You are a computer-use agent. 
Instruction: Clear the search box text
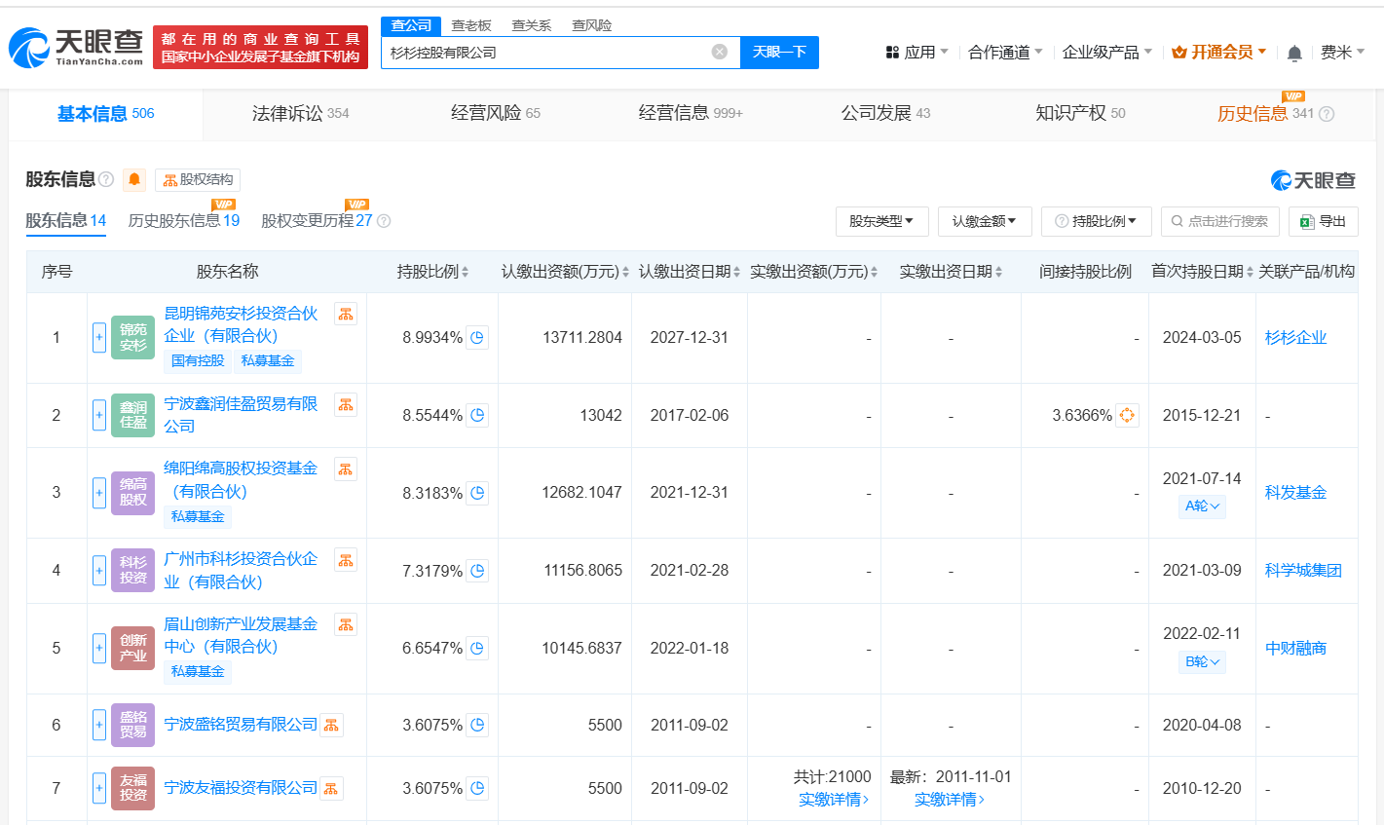(x=720, y=52)
